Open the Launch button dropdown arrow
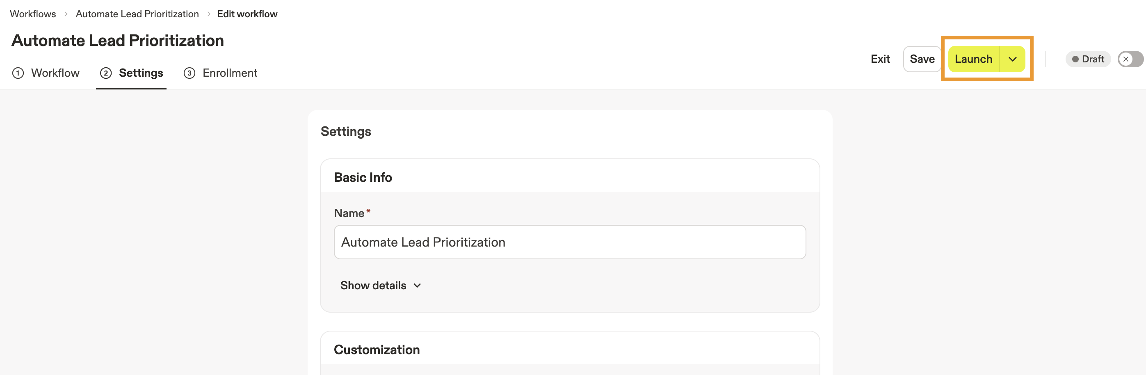The width and height of the screenshot is (1146, 375). [1012, 59]
